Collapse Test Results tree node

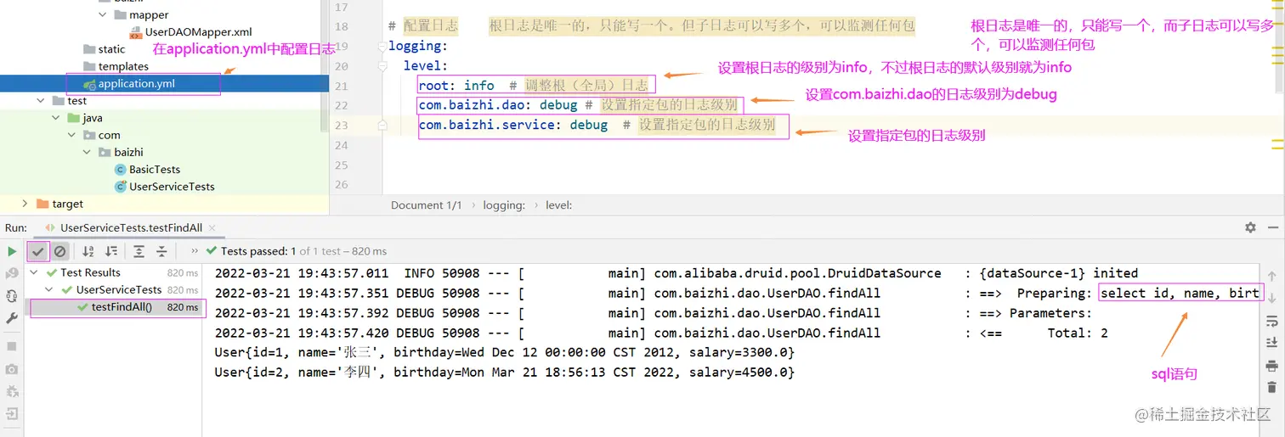(x=35, y=273)
